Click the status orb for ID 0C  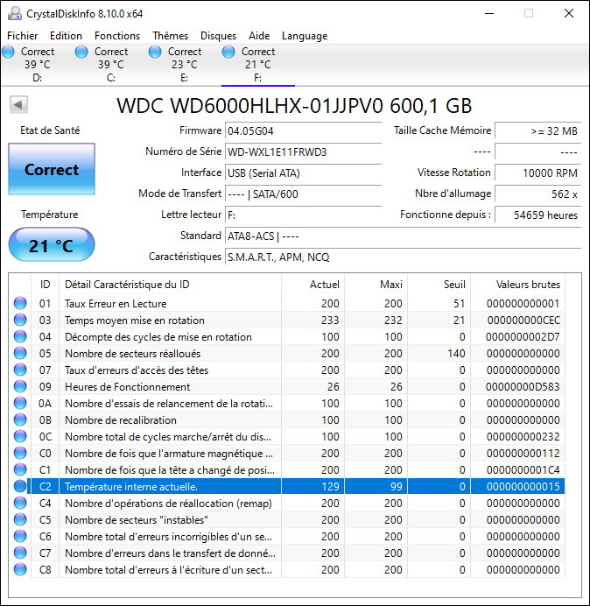20,436
